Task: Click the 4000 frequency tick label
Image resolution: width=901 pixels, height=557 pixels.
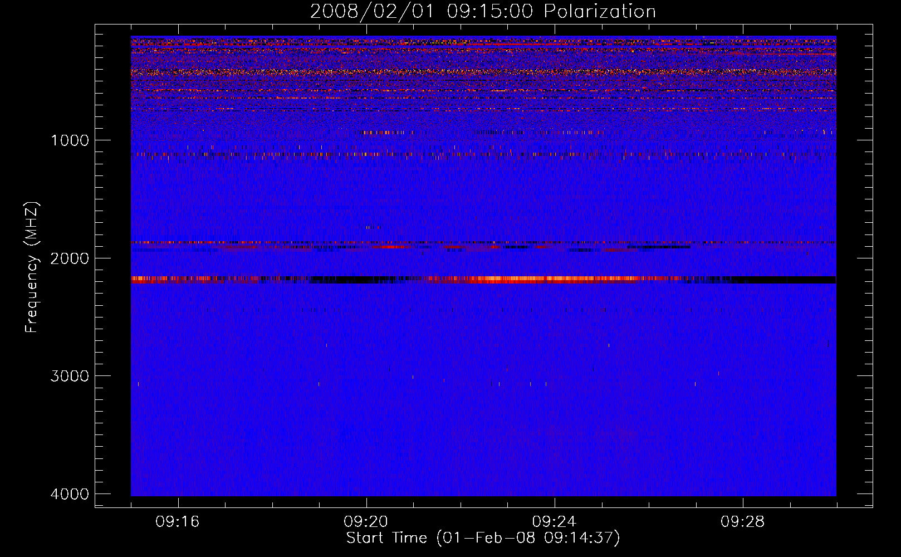Action: click(x=70, y=494)
